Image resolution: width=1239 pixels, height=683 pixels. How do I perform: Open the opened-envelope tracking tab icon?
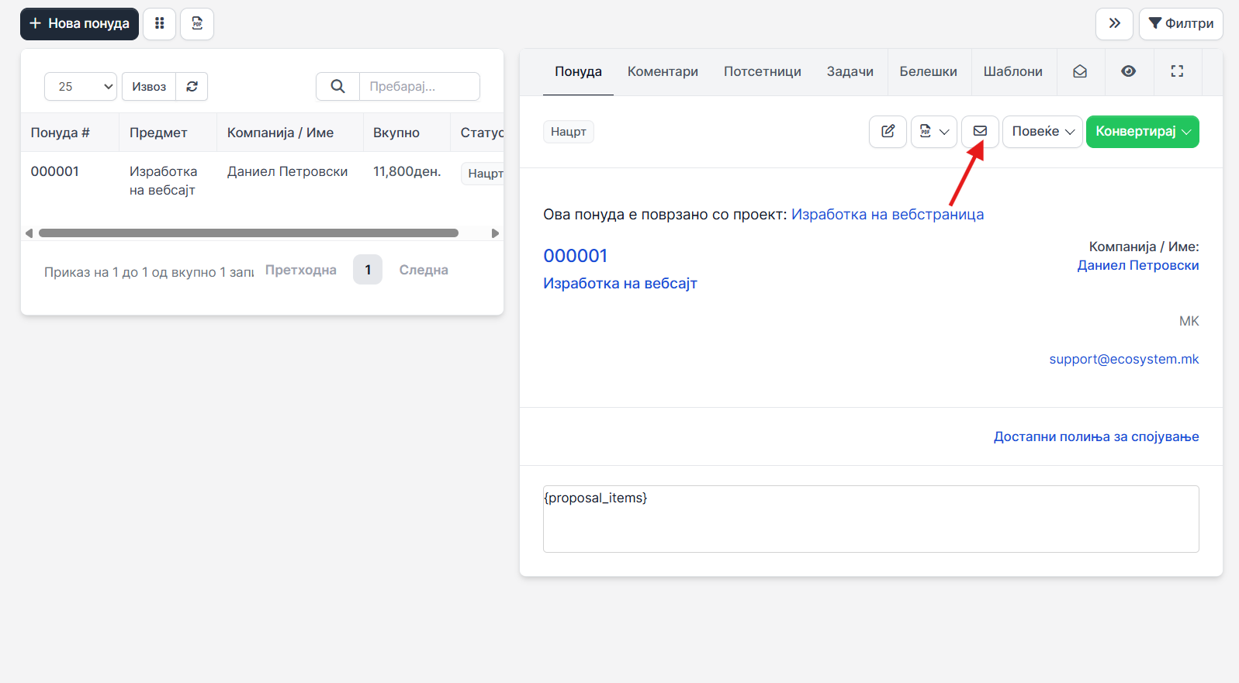click(1079, 71)
